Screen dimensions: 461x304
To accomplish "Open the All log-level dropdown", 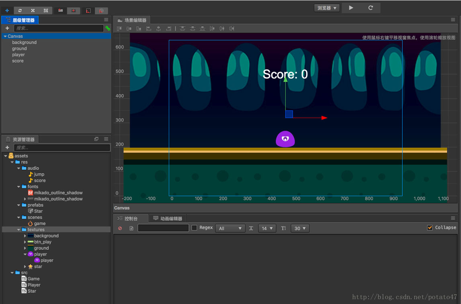I will pyautogui.click(x=230, y=228).
